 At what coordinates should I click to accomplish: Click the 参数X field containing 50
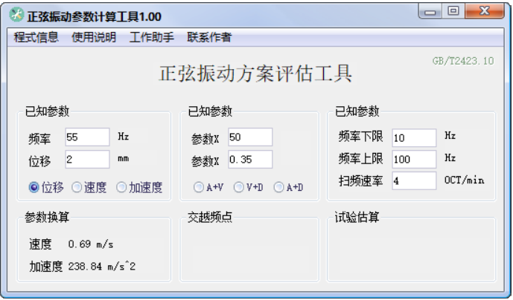249,137
